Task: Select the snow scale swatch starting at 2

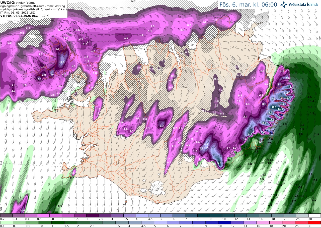Action: pyautogui.click(x=93, y=215)
